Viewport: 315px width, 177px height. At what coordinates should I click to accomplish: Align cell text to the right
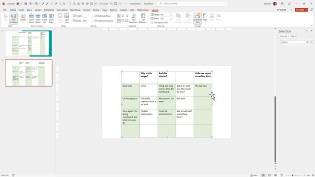tap(126, 16)
